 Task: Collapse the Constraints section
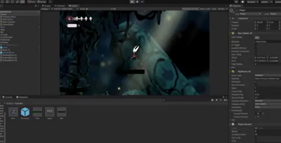click(x=230, y=110)
